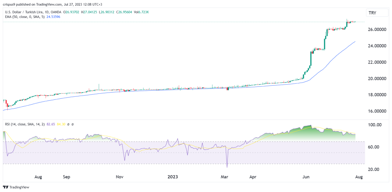Select the Nov time axis marker
392x192 pixels.
pyautogui.click(x=119, y=177)
